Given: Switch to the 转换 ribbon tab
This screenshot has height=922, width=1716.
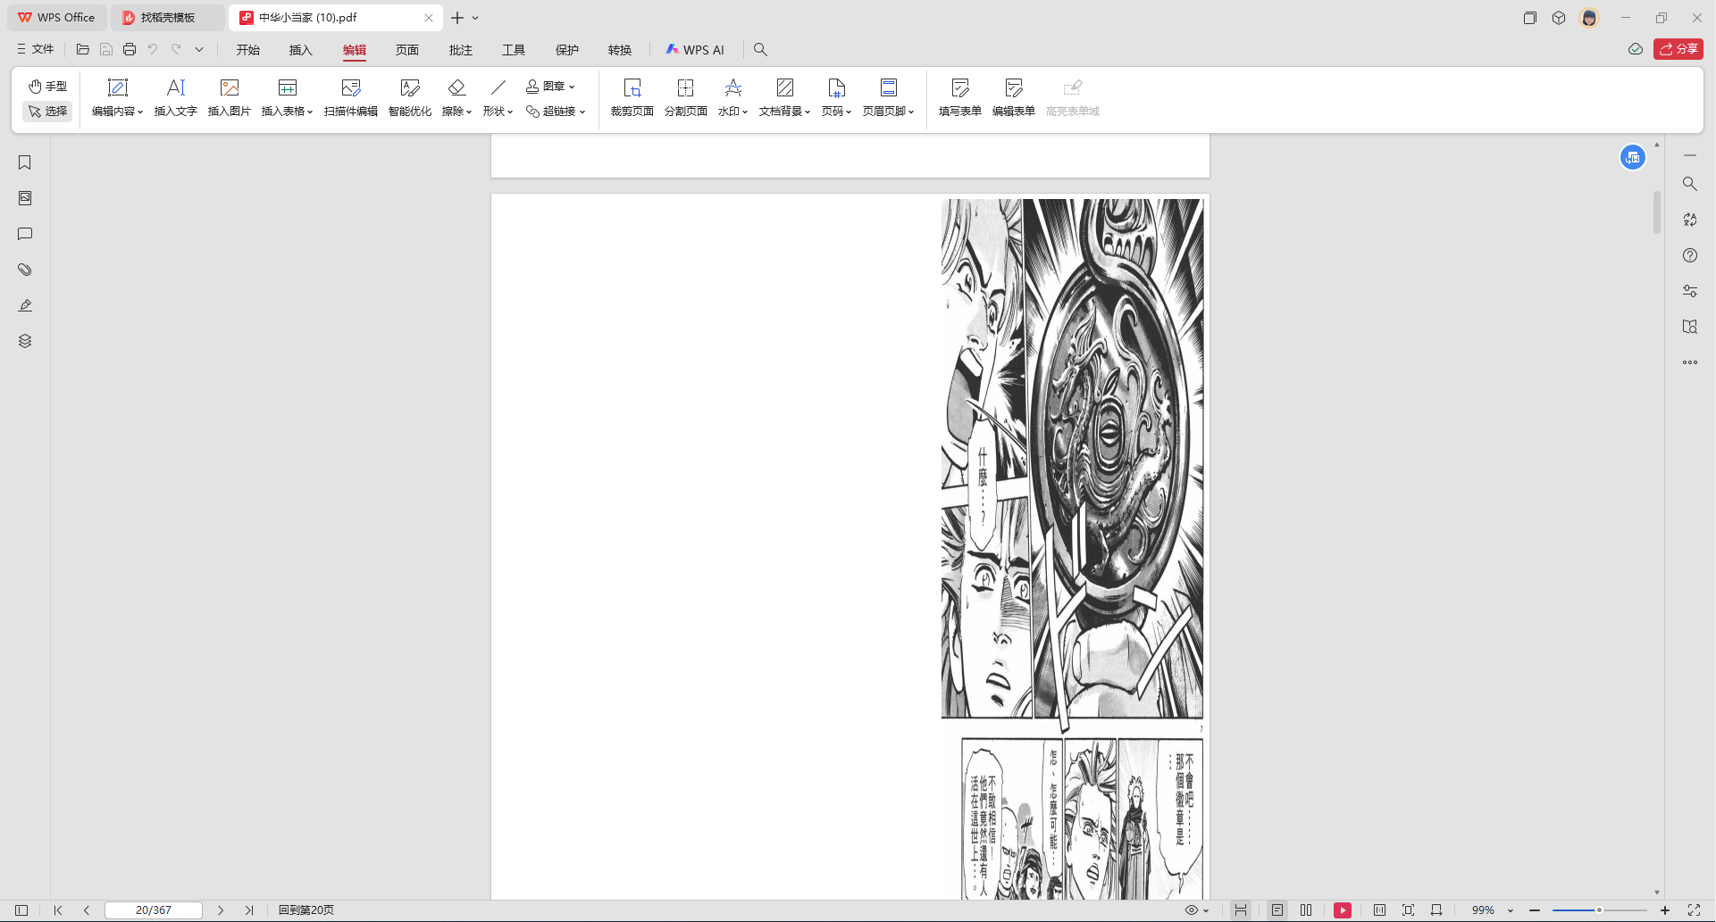Looking at the screenshot, I should (x=620, y=50).
